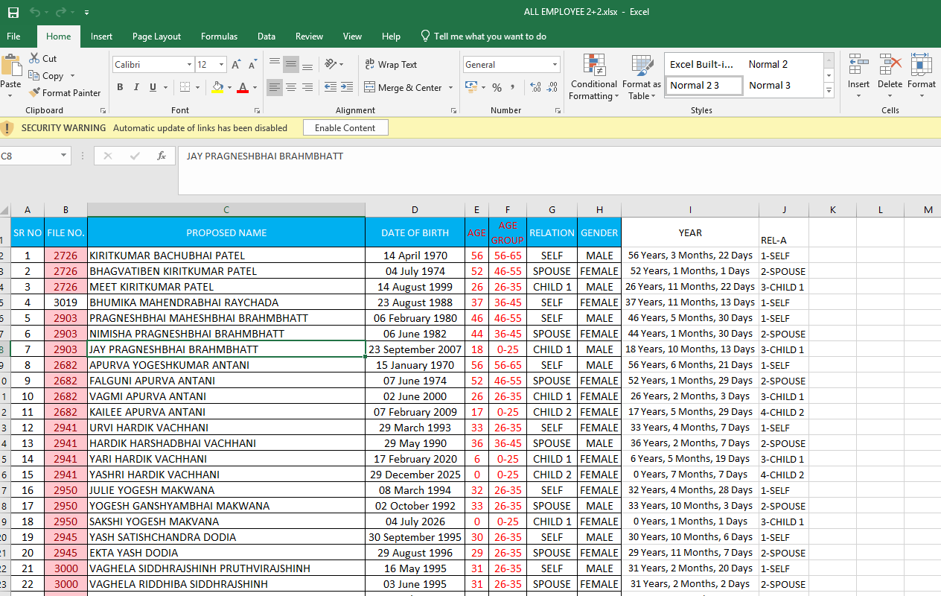Open the General number format dropdown
Screen dimensions: 941x596
pos(555,65)
